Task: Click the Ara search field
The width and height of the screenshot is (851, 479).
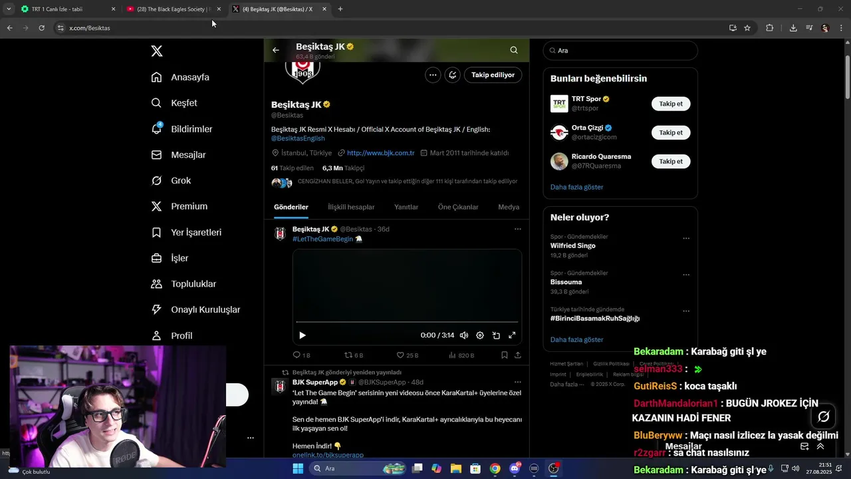Action: 620,51
